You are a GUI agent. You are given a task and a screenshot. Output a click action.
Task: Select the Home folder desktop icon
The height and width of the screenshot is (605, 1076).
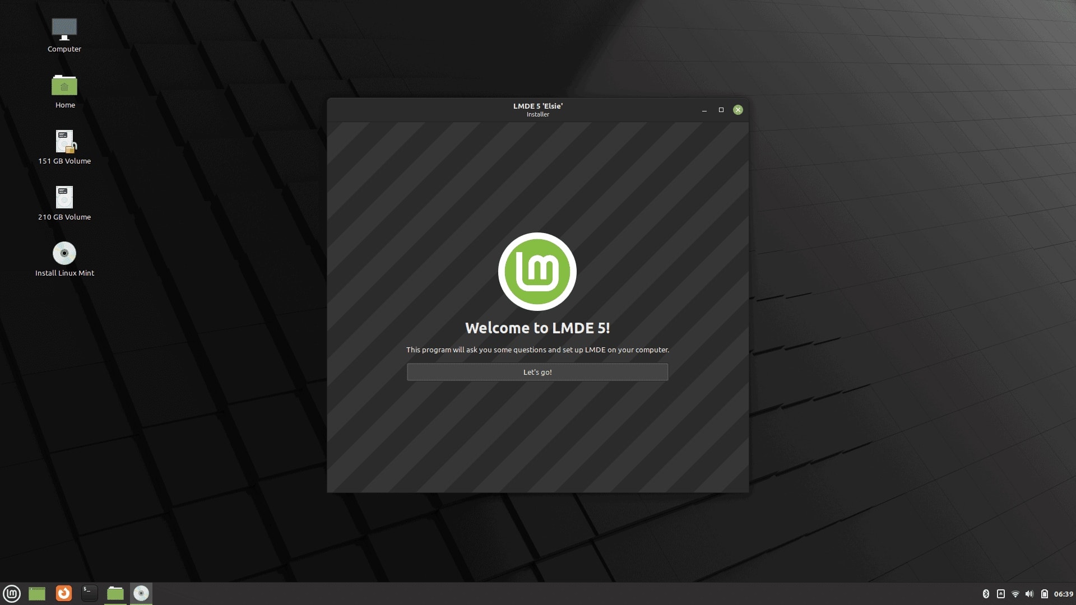64,91
